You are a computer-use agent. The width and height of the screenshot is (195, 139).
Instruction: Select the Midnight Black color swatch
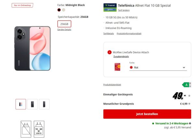(59, 10)
